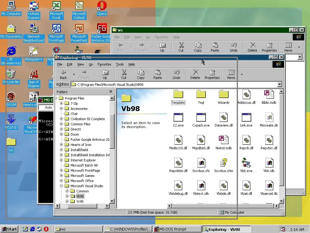Expand the Accessories folder node
Viewport: 310px width, 233px height.
click(61, 108)
